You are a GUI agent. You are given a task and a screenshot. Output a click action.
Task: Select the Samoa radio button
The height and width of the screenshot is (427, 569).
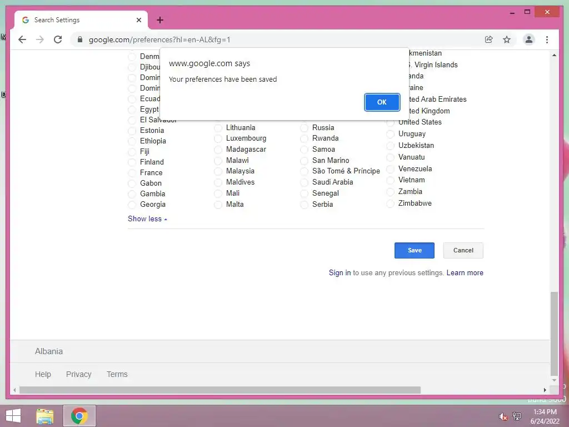click(304, 150)
